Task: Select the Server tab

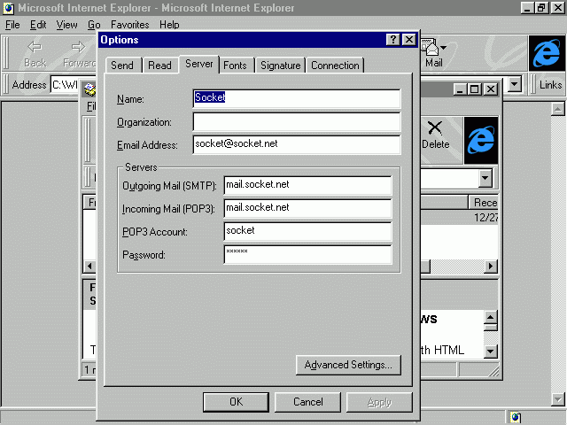Action: [x=198, y=64]
